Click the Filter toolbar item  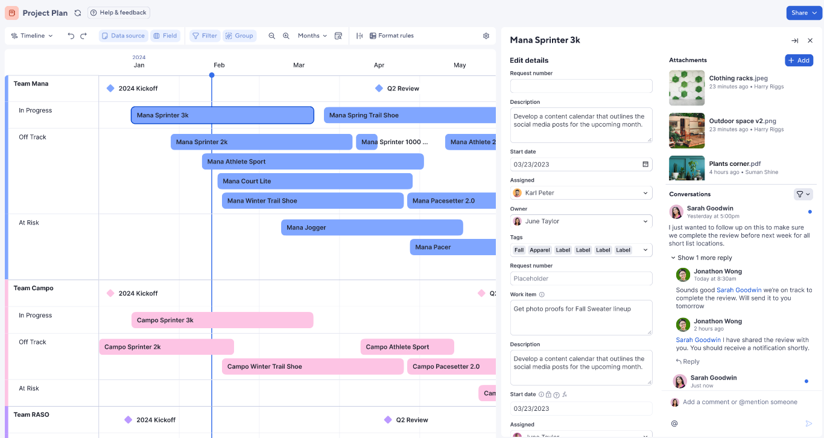coord(204,36)
